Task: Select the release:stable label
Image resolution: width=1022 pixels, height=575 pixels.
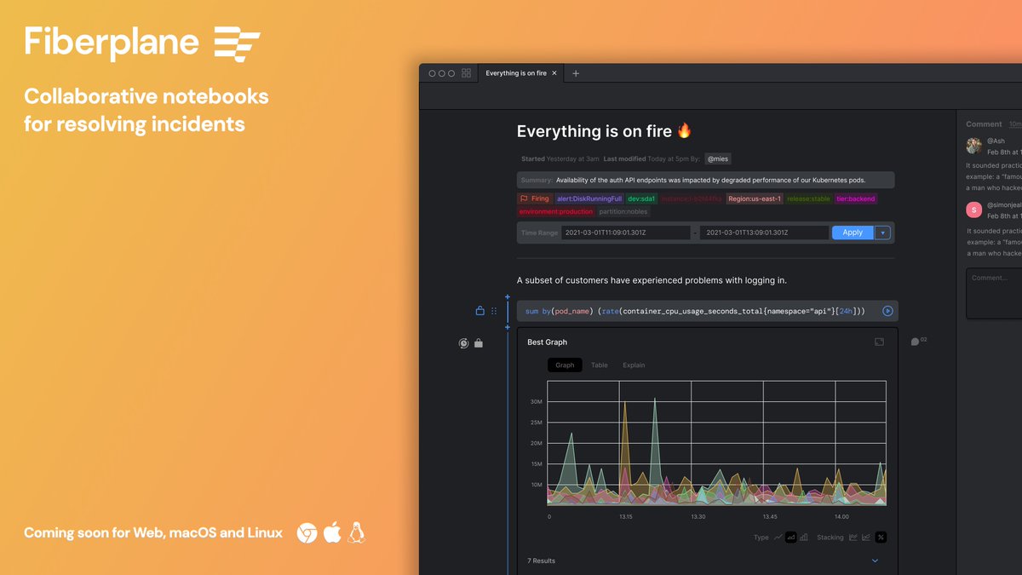Action: [808, 198]
